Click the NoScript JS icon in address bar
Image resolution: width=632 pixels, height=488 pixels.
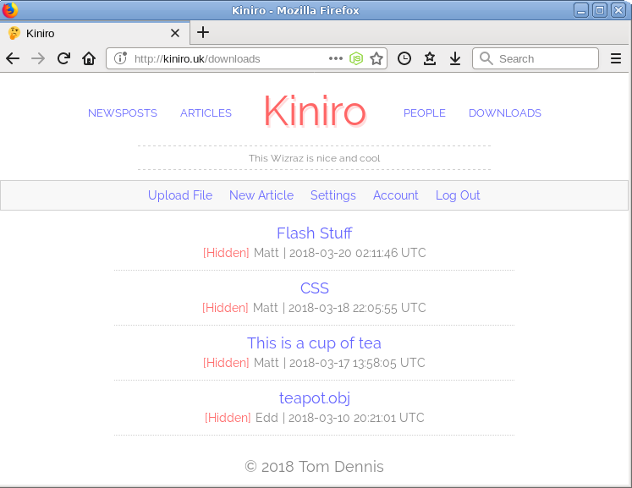pos(357,58)
